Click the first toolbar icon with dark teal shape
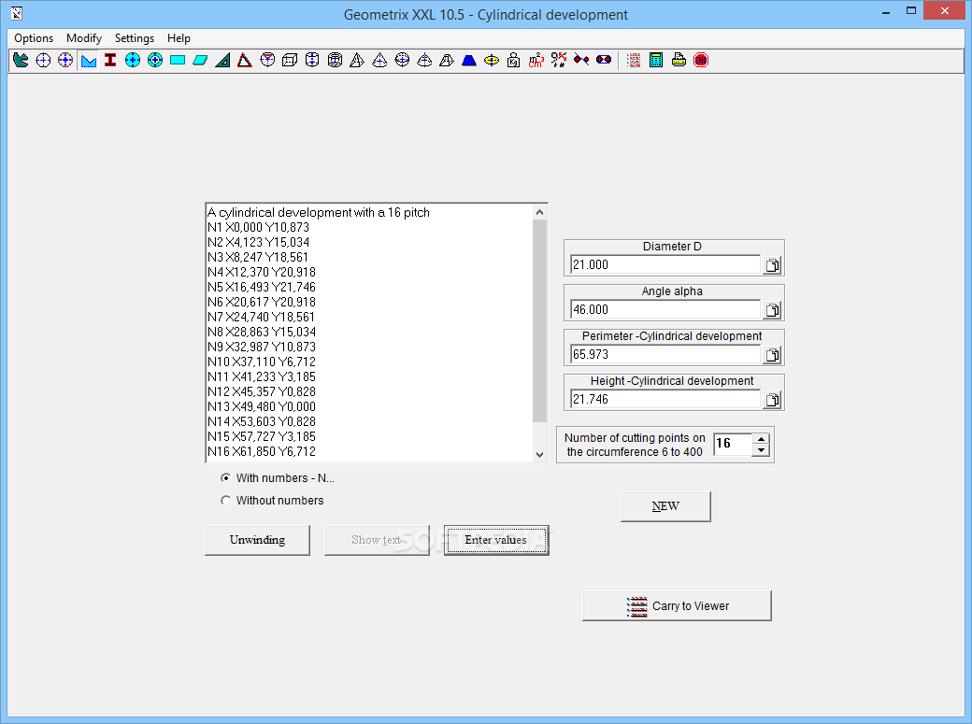972x724 pixels. coord(21,60)
